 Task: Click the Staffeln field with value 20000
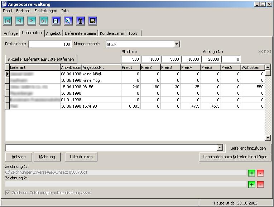click(211, 59)
